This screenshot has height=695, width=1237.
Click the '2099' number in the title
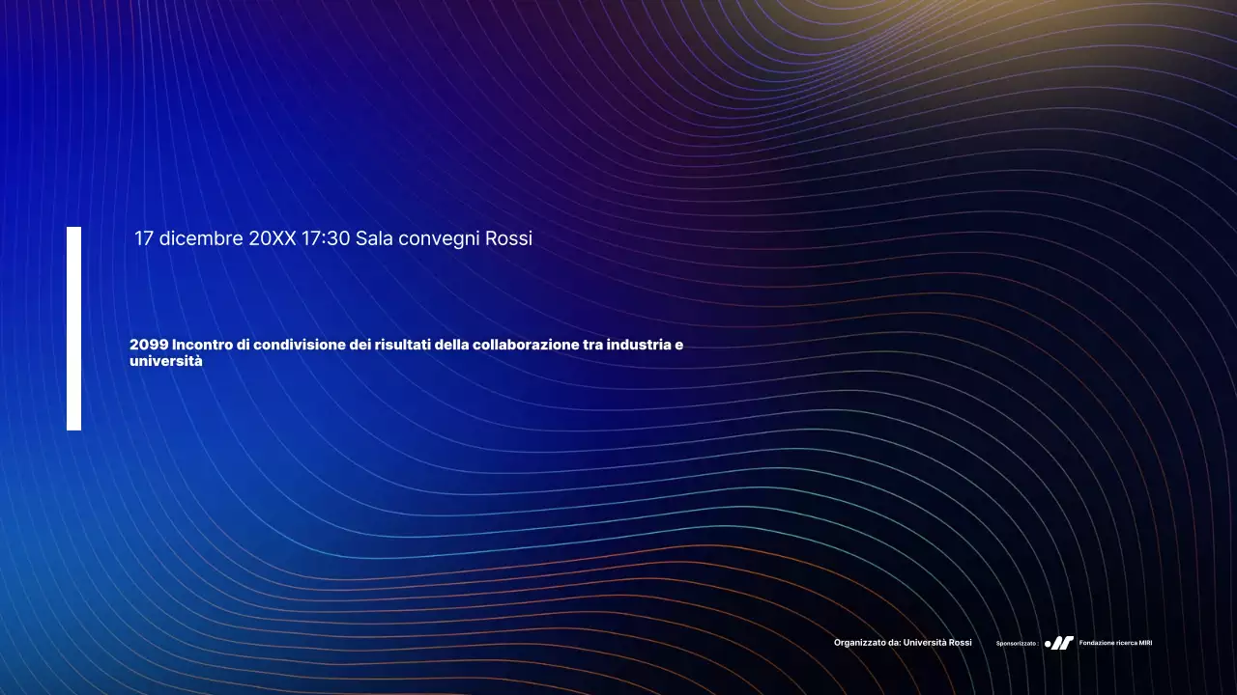point(148,345)
